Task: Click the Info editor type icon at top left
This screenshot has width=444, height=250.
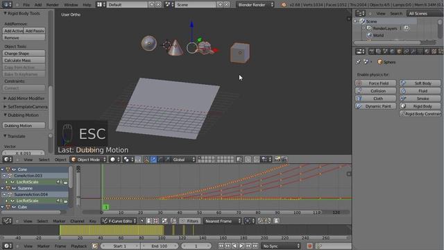Action: (7, 5)
